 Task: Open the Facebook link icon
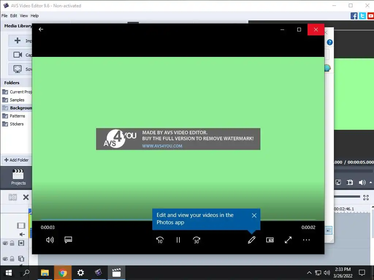[x=354, y=16]
